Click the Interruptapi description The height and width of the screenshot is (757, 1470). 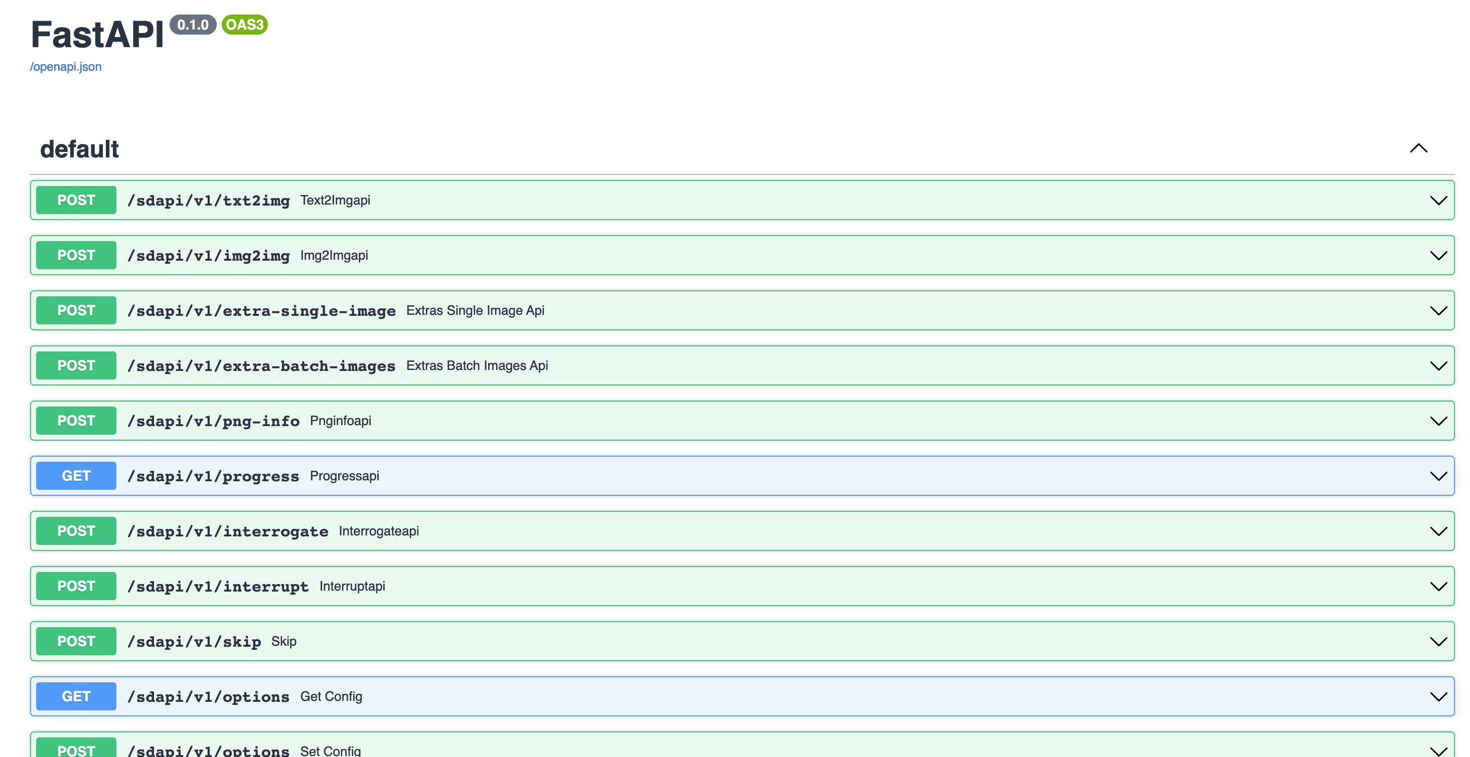(x=352, y=586)
